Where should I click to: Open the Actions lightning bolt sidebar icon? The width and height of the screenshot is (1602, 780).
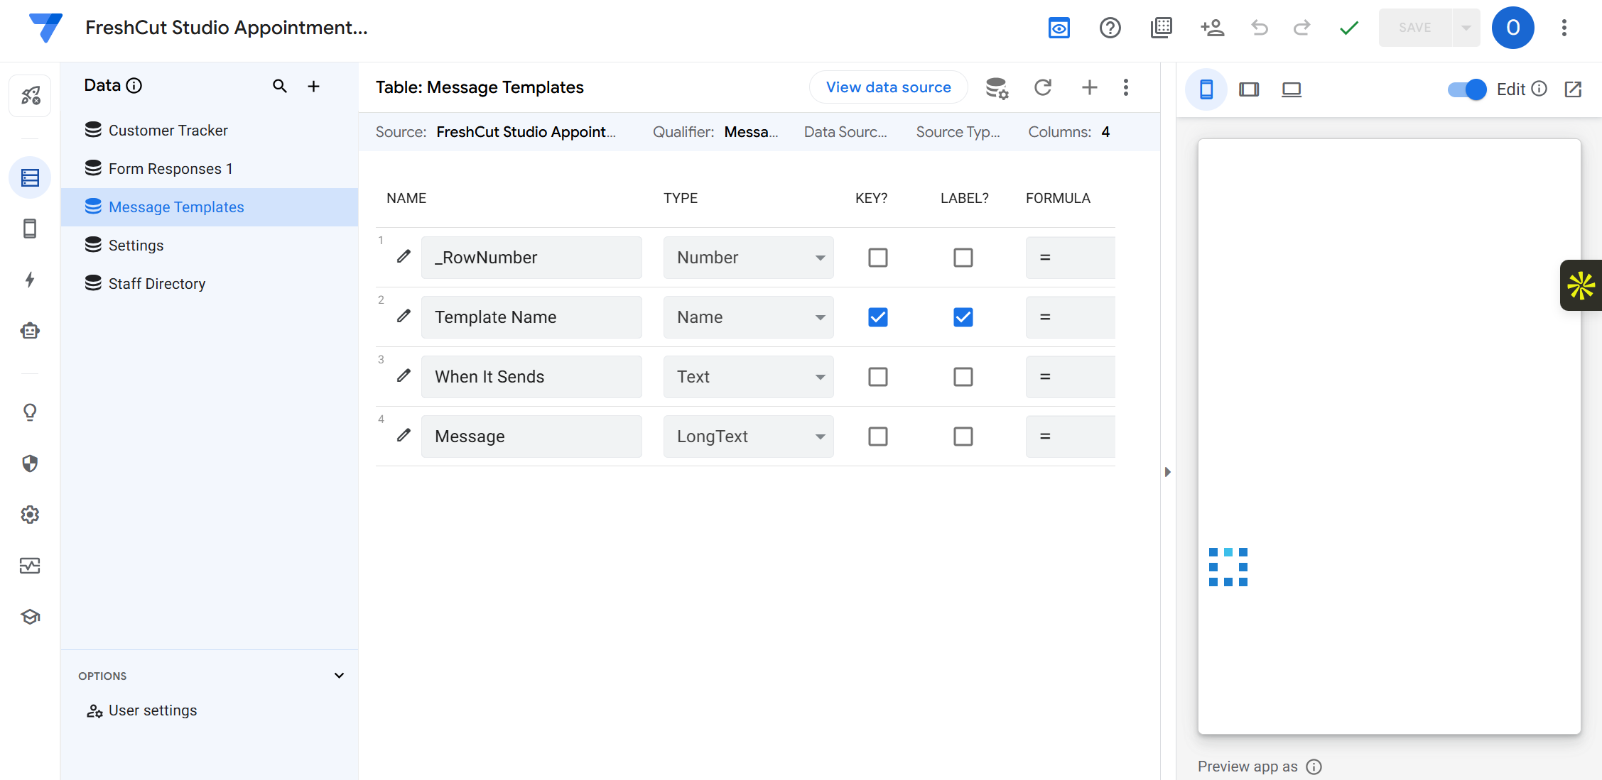(30, 280)
